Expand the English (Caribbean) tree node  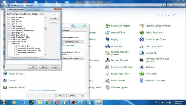coord(9,17)
